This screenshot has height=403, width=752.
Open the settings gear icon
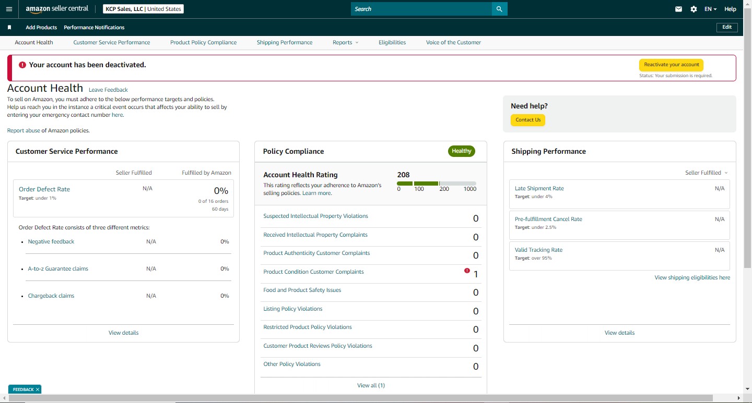pyautogui.click(x=694, y=9)
